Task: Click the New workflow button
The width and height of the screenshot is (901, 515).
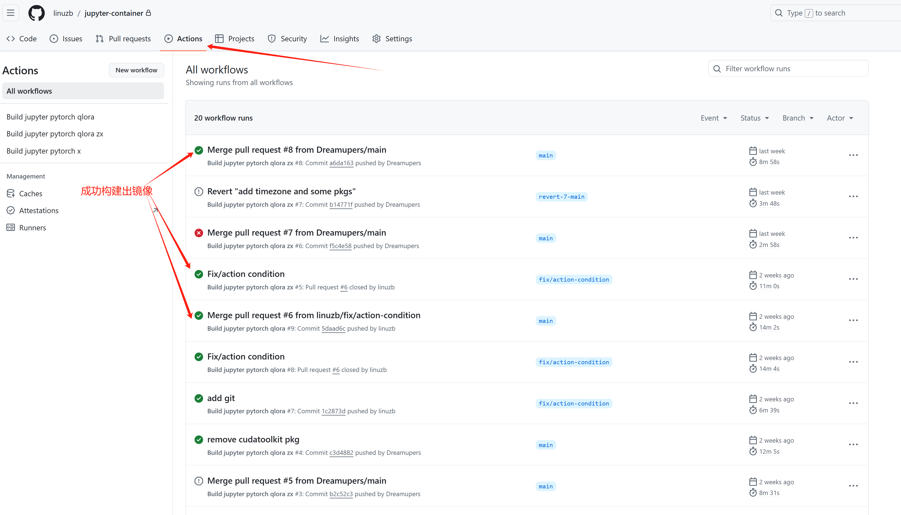Action: pos(136,70)
